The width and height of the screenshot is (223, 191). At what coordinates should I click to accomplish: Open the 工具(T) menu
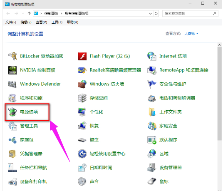(x=57, y=22)
